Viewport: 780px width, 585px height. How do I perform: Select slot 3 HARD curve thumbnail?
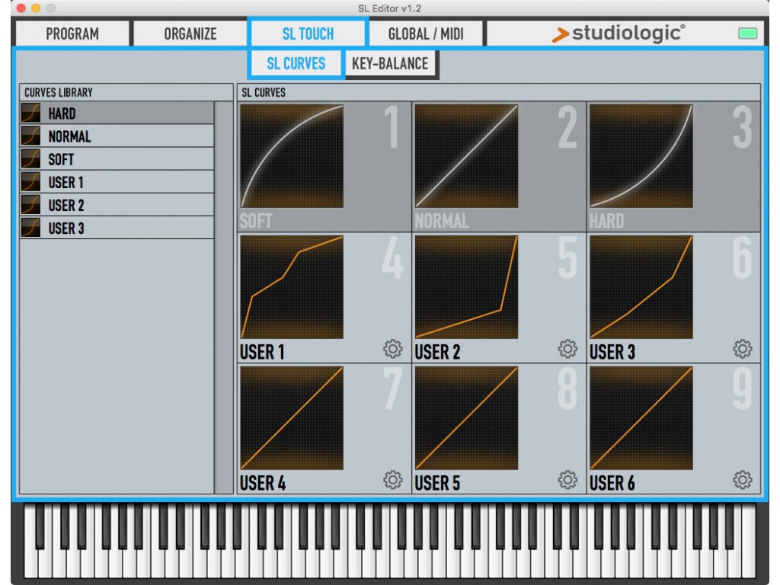click(x=641, y=155)
